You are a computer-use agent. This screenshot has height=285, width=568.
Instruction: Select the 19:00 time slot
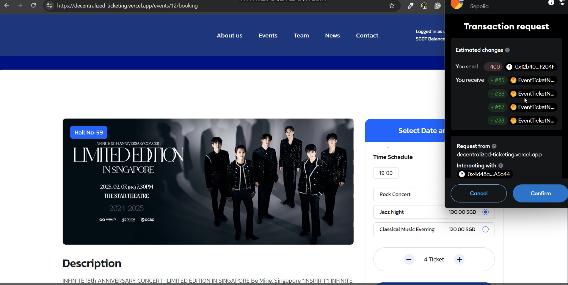[386, 173]
